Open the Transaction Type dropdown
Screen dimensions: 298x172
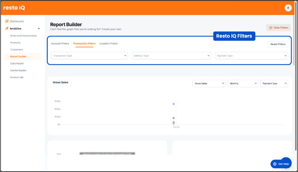(90, 56)
